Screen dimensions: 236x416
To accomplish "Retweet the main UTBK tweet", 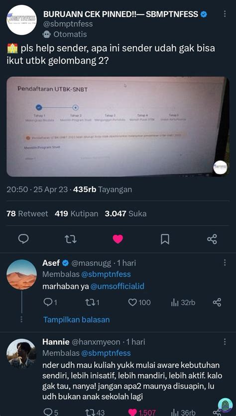I will click(71, 239).
